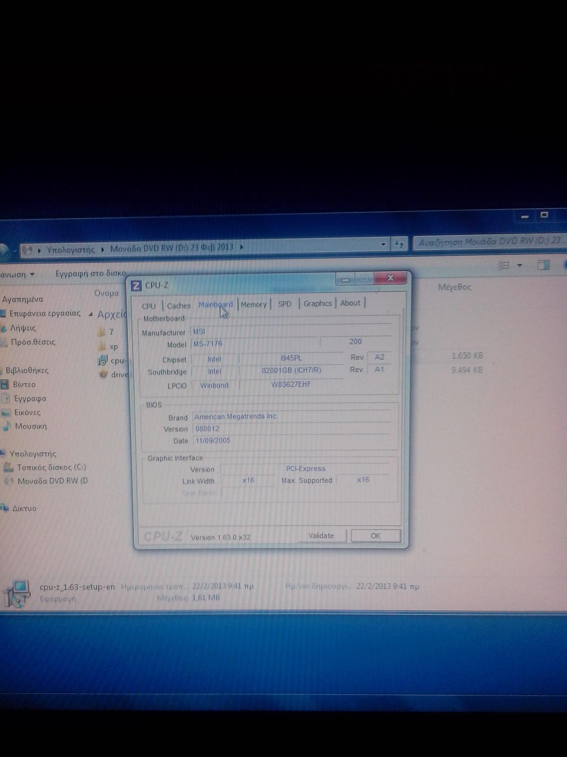Toggle the preview pane icon
The height and width of the screenshot is (757, 567).
pos(543,265)
